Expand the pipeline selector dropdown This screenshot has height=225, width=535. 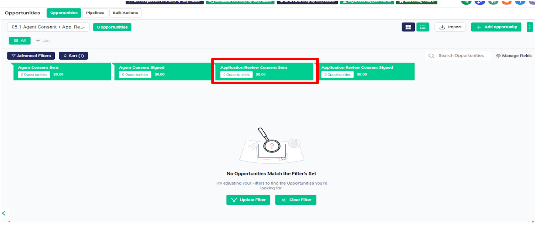click(x=48, y=27)
